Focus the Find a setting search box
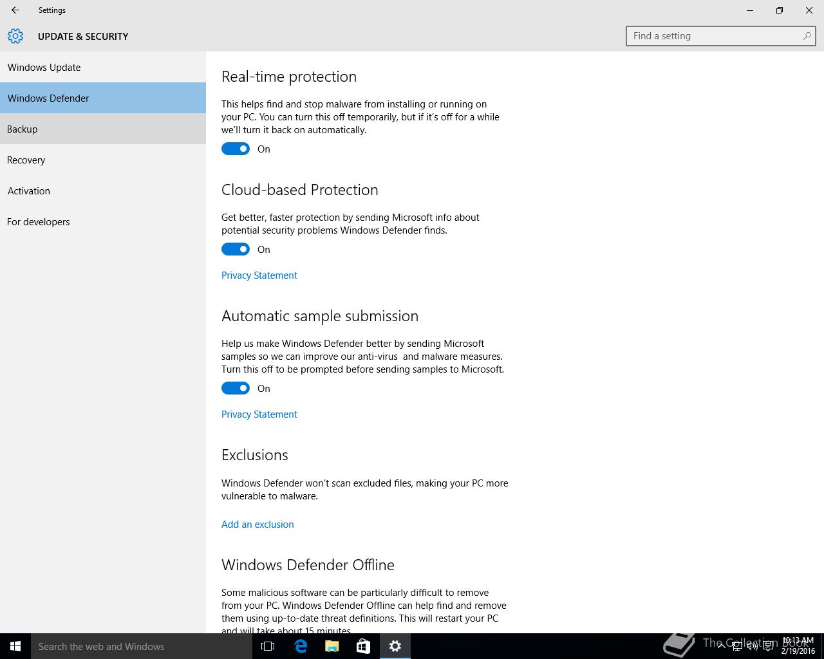 (x=721, y=36)
